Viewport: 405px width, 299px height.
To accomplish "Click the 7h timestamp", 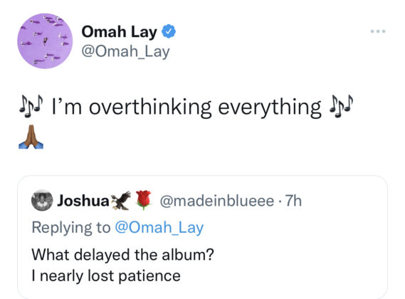I will (293, 201).
